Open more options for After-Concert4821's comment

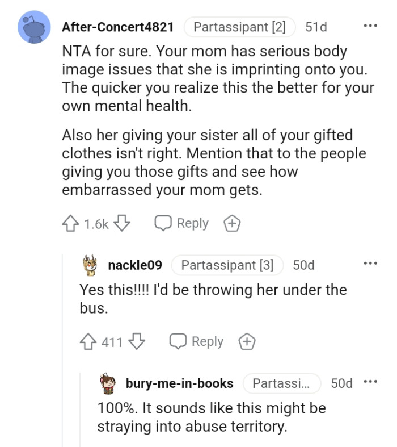370,26
